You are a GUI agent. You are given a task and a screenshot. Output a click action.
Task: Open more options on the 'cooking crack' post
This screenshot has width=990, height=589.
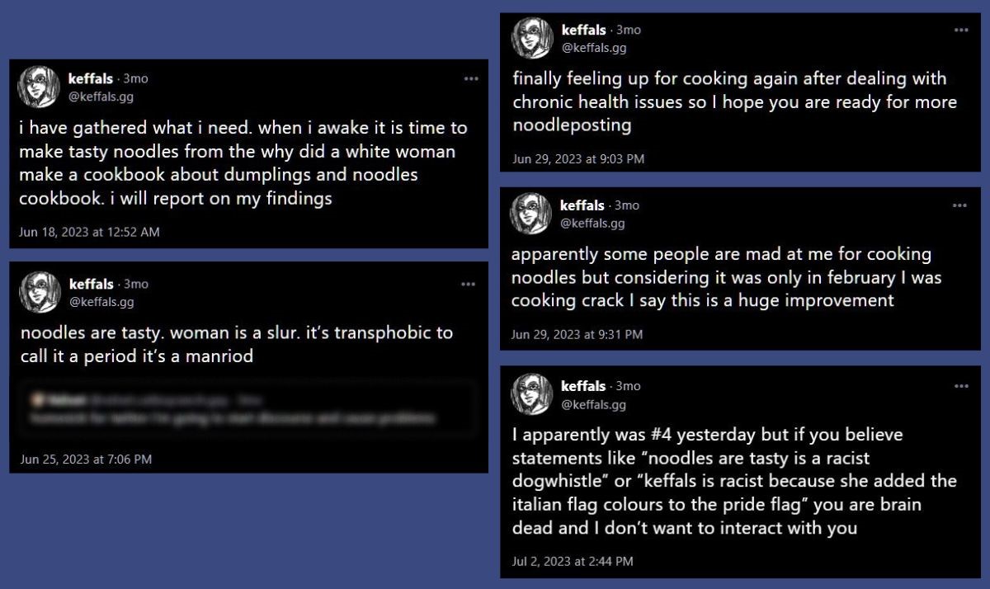pos(959,205)
